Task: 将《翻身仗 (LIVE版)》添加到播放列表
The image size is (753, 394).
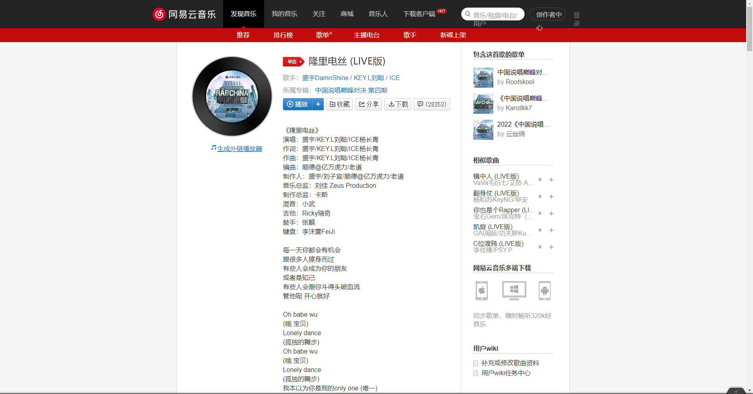Action: pyautogui.click(x=551, y=197)
